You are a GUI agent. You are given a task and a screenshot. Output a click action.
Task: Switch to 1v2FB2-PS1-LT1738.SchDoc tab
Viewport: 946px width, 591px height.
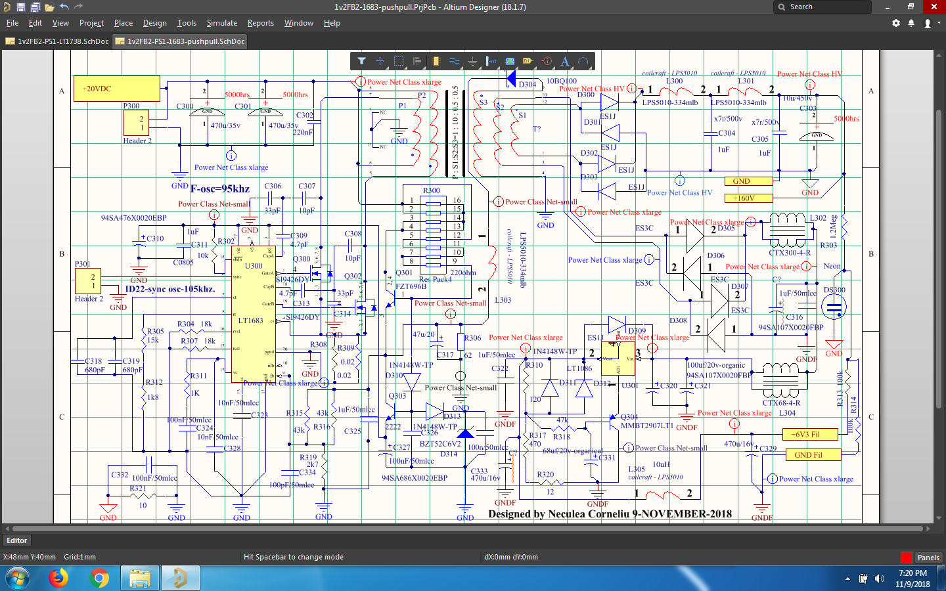56,41
